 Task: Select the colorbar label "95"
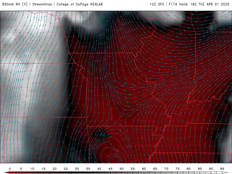point(222,169)
